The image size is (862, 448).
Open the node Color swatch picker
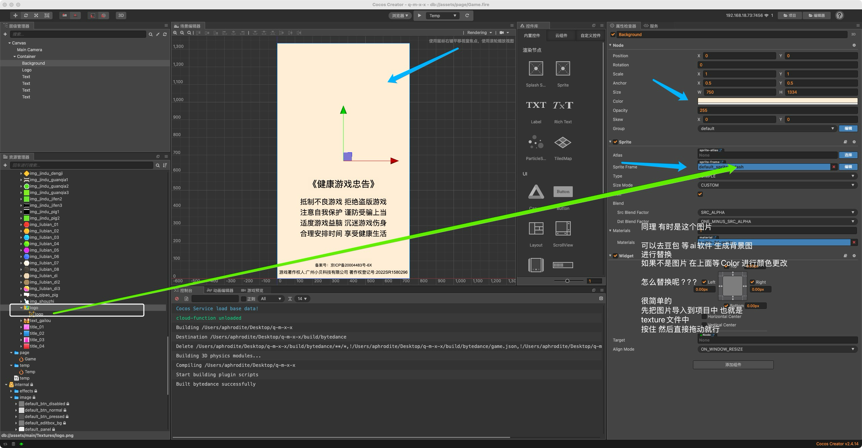tap(777, 101)
